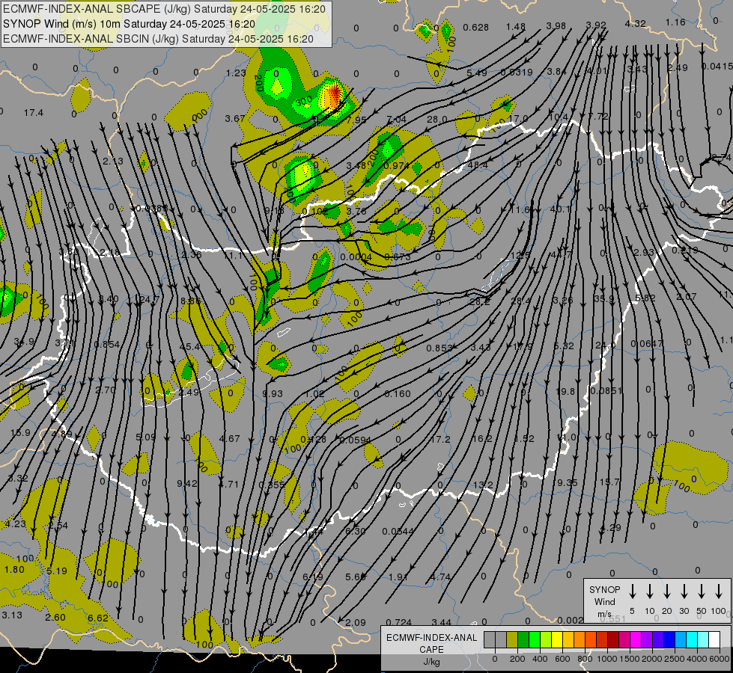This screenshot has width=733, height=673.
Task: Select the orange CAPE legend swatch
Action: point(580,639)
